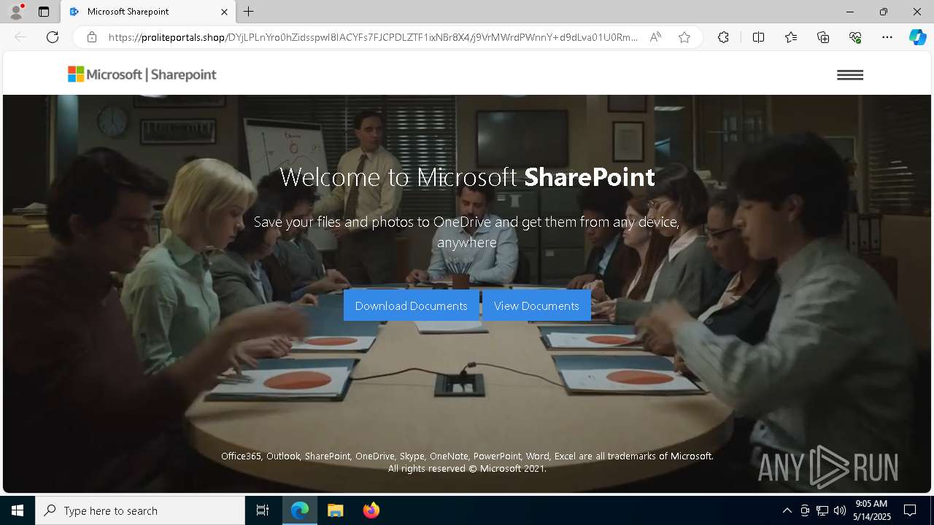Image resolution: width=934 pixels, height=525 pixels.
Task: Switch to Microsoft Edge in taskbar
Action: coord(300,510)
